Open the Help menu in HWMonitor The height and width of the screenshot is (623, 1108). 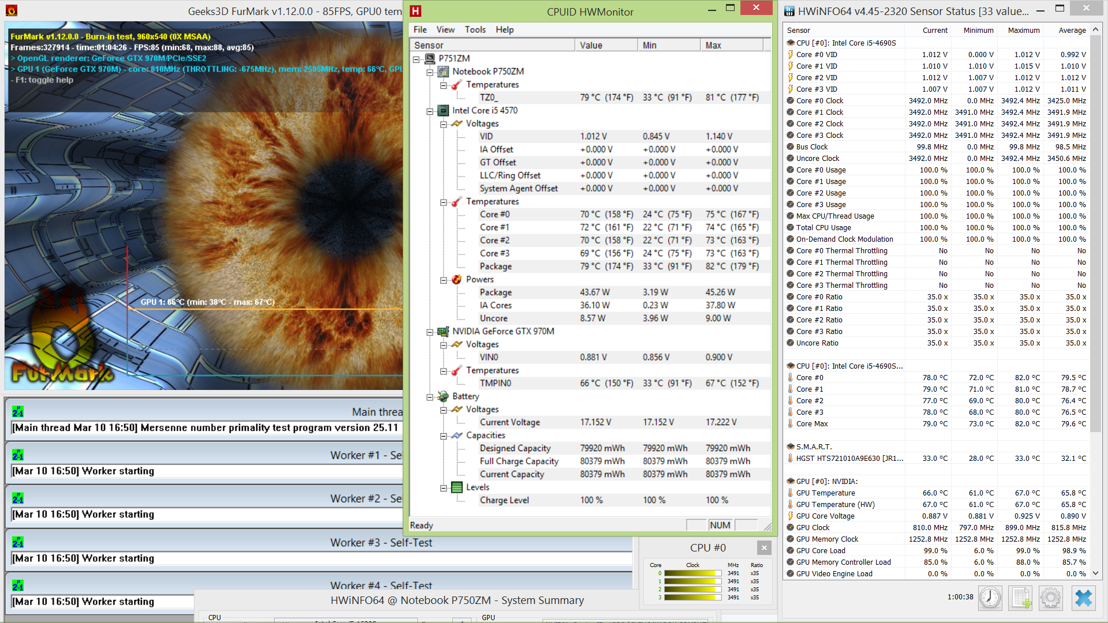[x=504, y=29]
